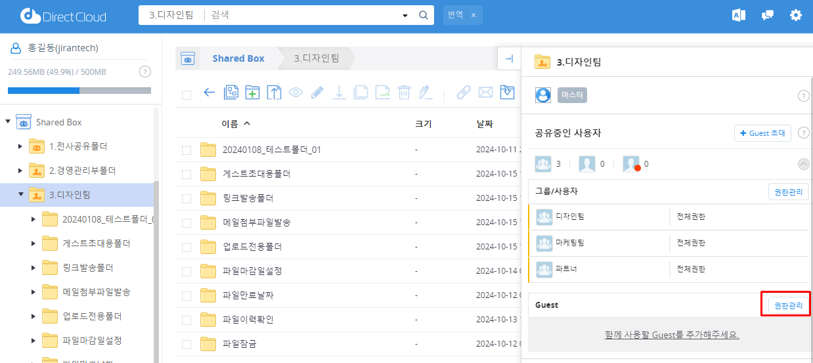Collapse the 공유중인 사용자 section
This screenshot has width=813, height=363.
(803, 164)
